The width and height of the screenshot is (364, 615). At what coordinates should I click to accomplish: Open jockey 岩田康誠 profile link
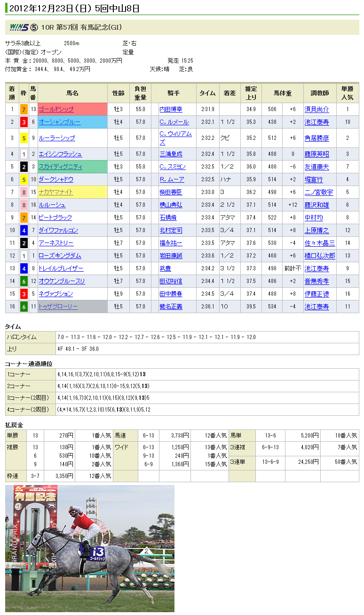tap(171, 256)
